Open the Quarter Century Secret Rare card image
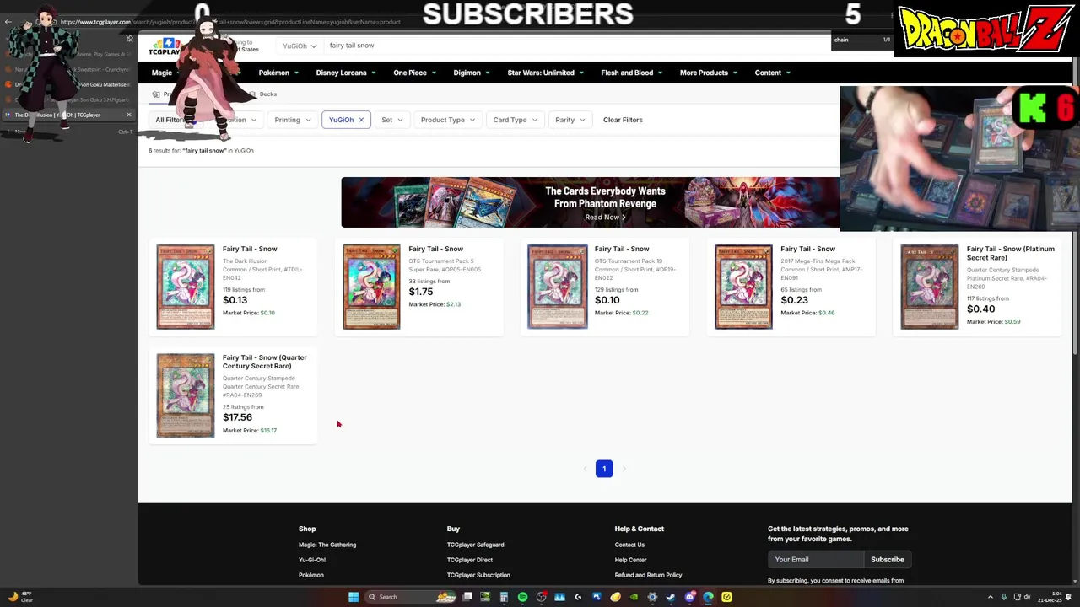 (186, 395)
